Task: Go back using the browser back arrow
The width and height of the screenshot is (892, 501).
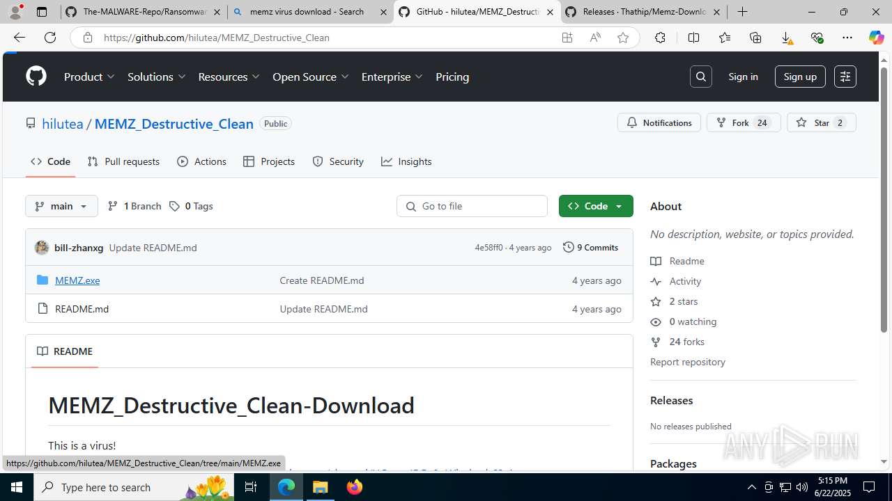Action: 20,38
